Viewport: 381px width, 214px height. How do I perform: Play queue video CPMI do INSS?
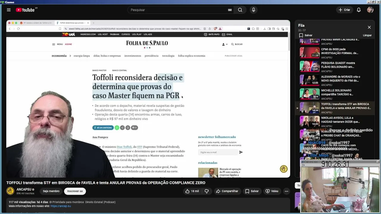(x=335, y=53)
